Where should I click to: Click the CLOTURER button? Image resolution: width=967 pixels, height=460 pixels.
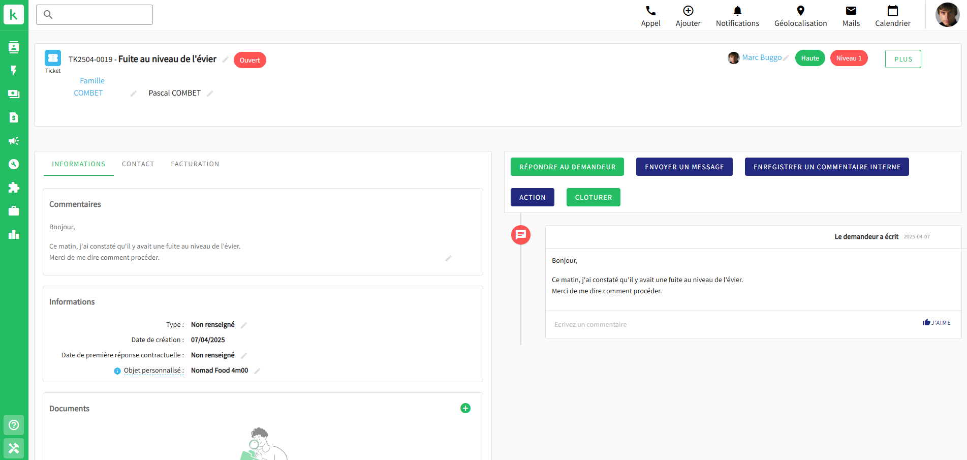pyautogui.click(x=593, y=197)
